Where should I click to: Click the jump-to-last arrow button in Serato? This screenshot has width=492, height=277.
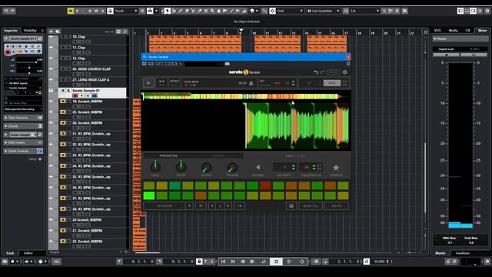click(239, 205)
